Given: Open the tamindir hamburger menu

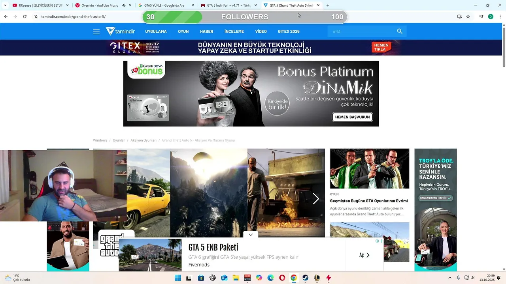Looking at the screenshot, I should point(96,32).
